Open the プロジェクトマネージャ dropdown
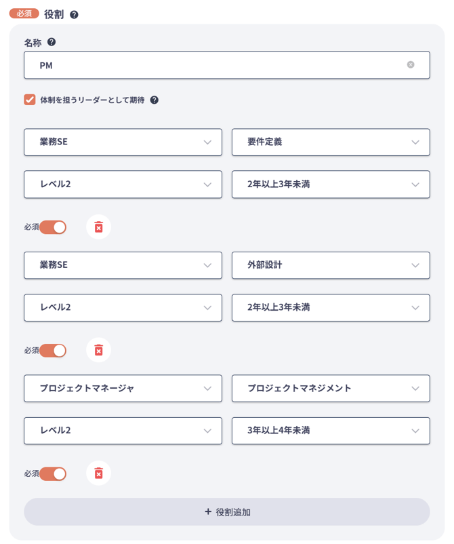This screenshot has width=454, height=544. pyautogui.click(x=123, y=388)
